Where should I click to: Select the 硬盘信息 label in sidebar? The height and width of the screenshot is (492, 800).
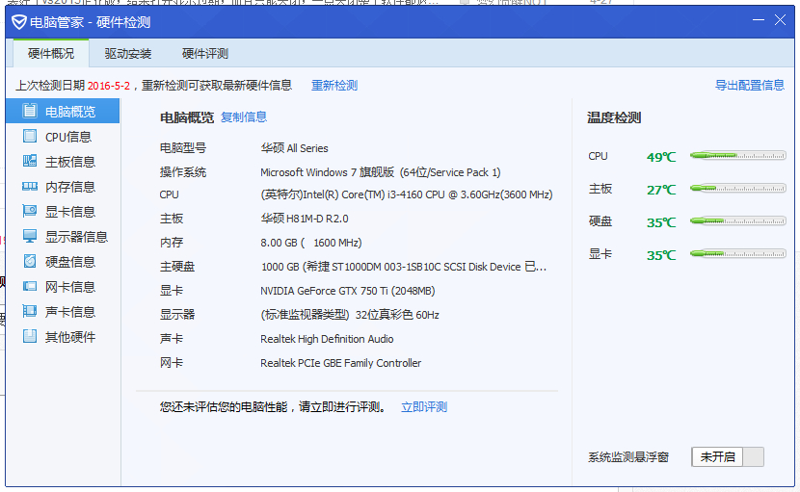(x=70, y=262)
